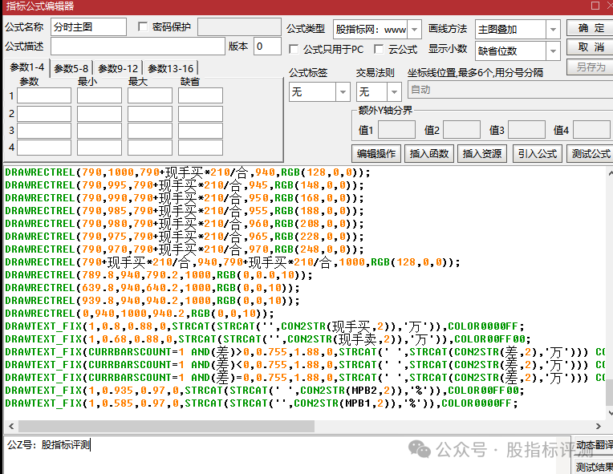This screenshot has height=474, width=613.
Task: Click row 3 缺省 field
Action: [201, 131]
